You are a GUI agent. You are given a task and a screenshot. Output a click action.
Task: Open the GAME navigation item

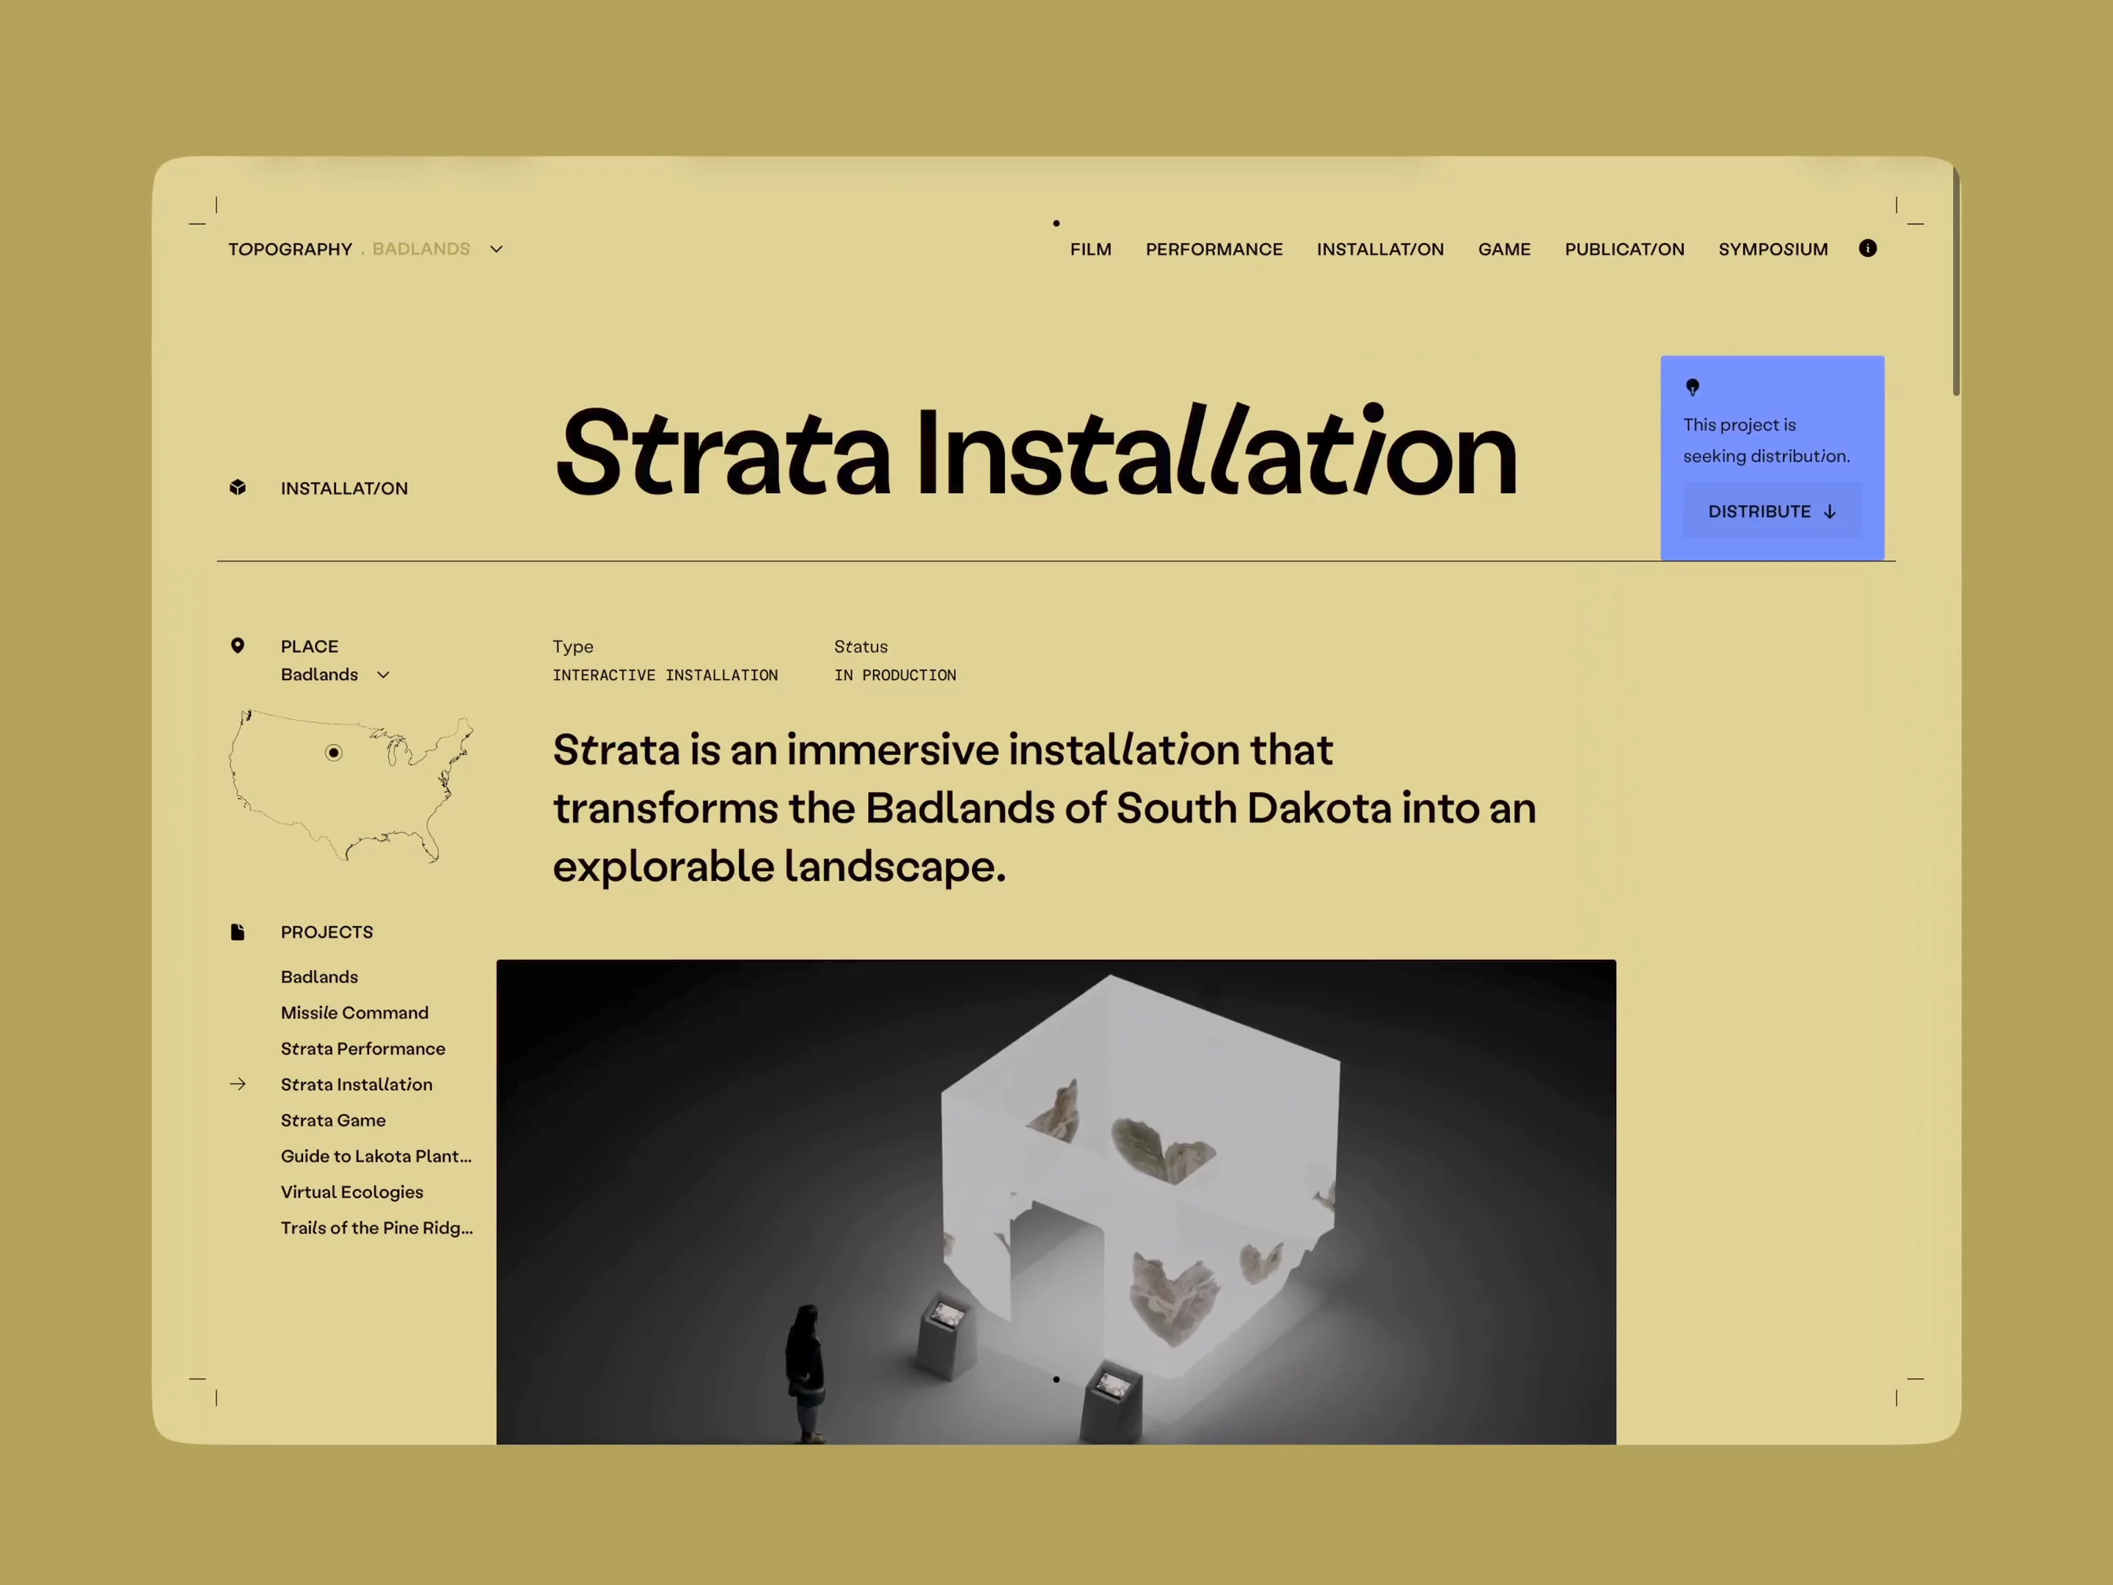(1505, 249)
